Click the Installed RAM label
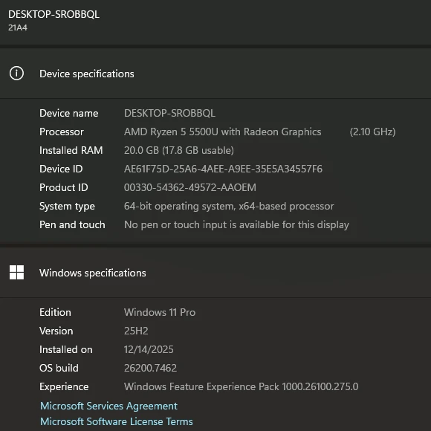431x431 pixels. [71, 150]
